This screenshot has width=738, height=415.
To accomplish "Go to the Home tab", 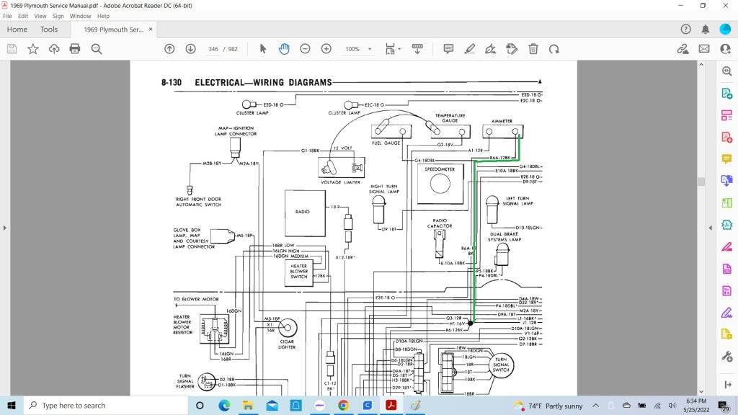I will tap(17, 30).
